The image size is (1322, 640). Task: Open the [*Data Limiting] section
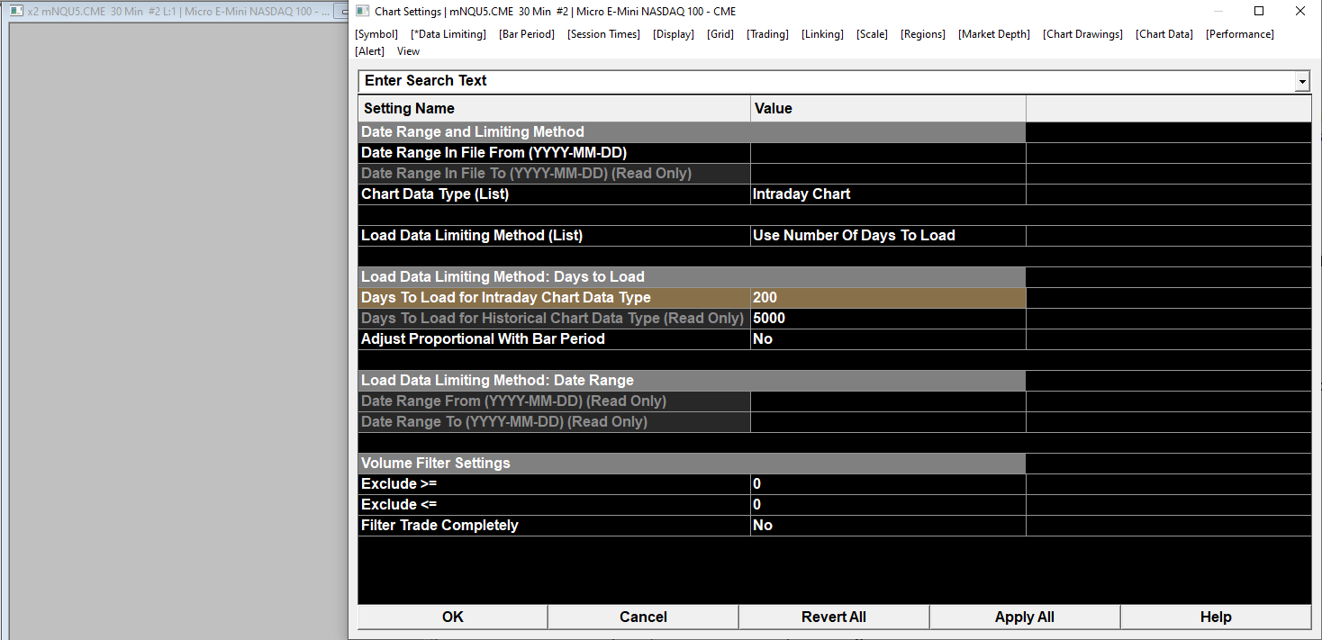[448, 34]
